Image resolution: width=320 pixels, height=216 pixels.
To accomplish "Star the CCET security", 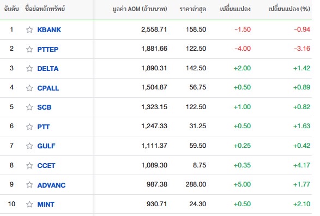I will (x=29, y=165).
